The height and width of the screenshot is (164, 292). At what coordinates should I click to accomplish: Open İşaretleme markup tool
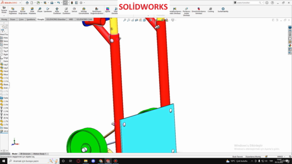coord(47,10)
